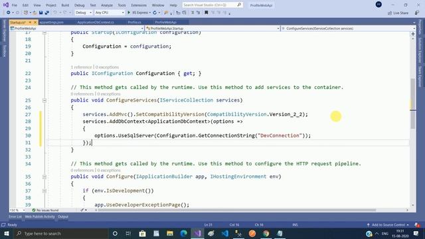Click the 1 reference link above Configuration
The height and width of the screenshot is (239, 425).
point(81,67)
